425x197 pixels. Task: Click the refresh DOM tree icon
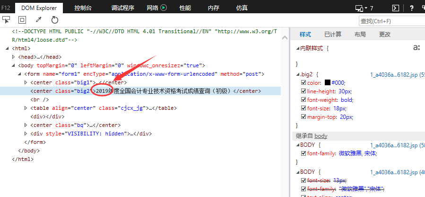(x=55, y=20)
